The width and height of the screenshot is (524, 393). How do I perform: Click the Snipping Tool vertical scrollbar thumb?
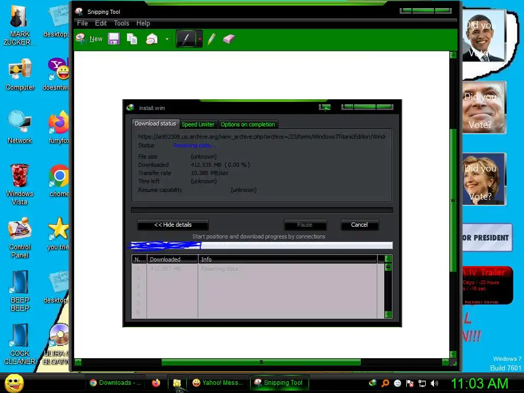453,201
